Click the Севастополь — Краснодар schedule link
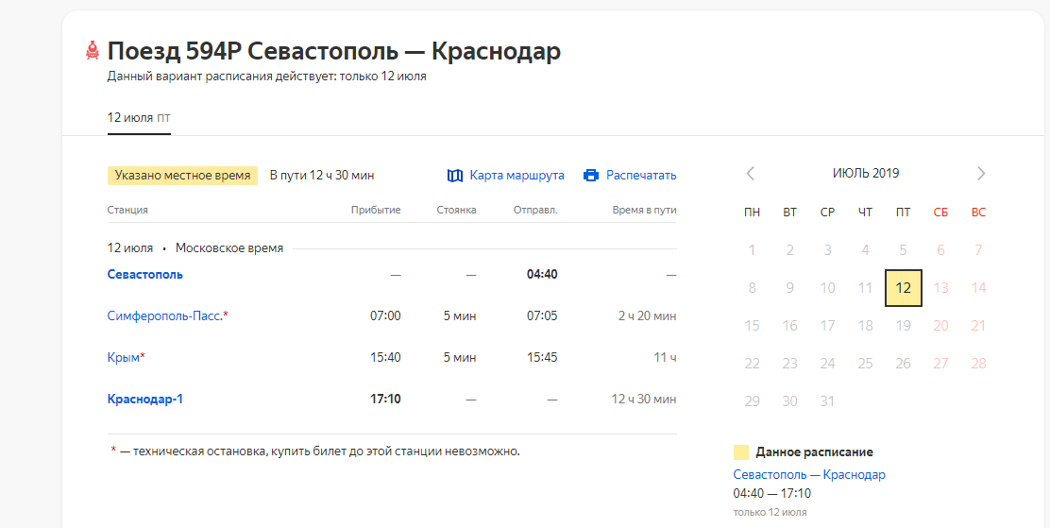 (809, 475)
